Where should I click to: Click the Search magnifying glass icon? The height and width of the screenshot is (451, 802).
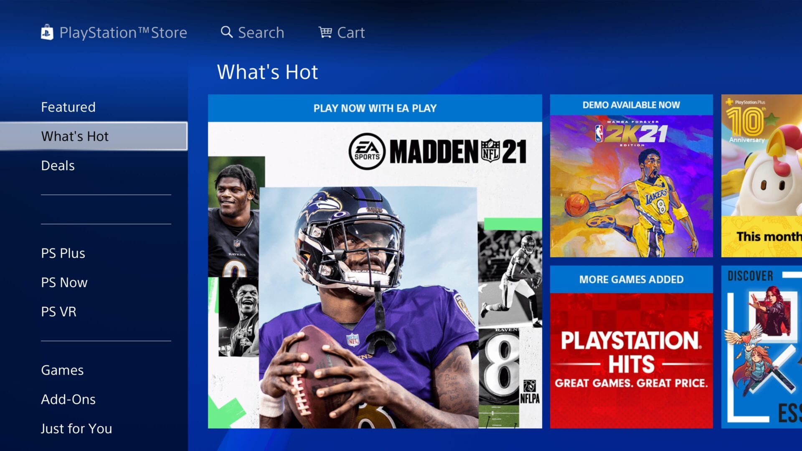point(226,32)
